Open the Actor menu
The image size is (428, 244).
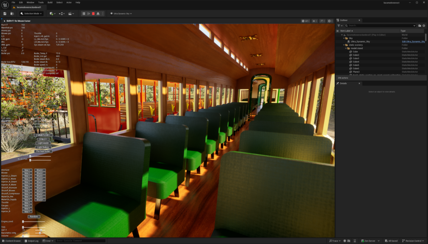(69, 2)
